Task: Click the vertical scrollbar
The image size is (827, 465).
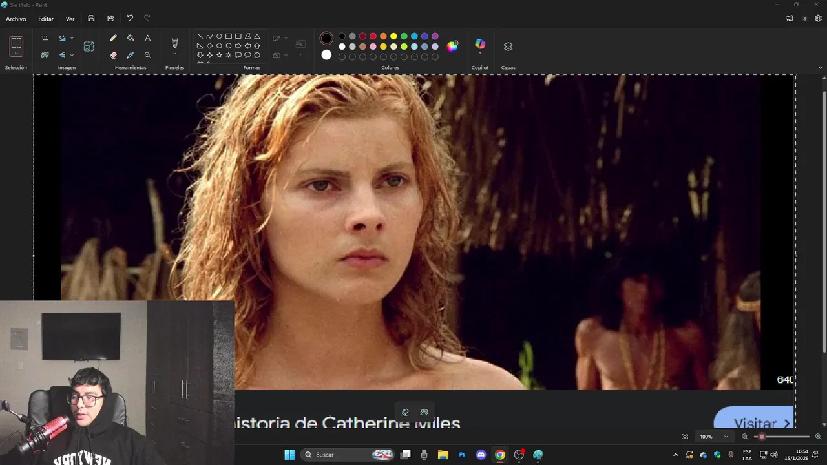Action: (824, 223)
